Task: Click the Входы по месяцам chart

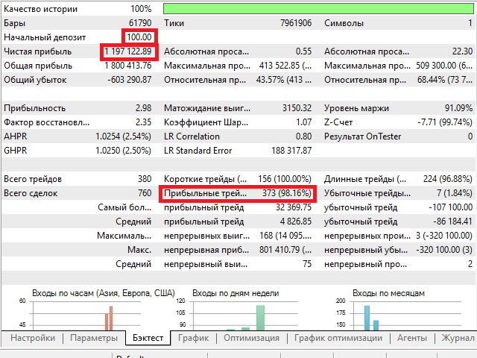Action: point(407,315)
